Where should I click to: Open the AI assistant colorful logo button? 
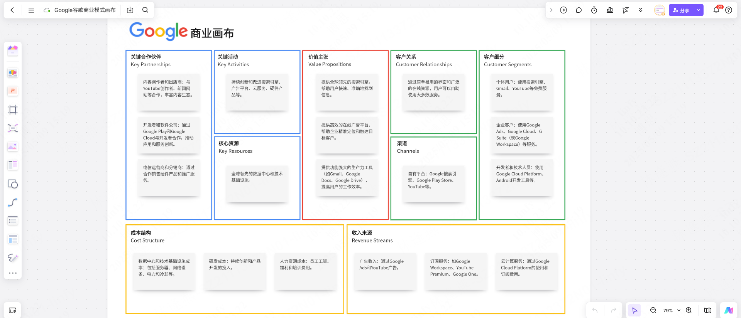[x=729, y=310]
